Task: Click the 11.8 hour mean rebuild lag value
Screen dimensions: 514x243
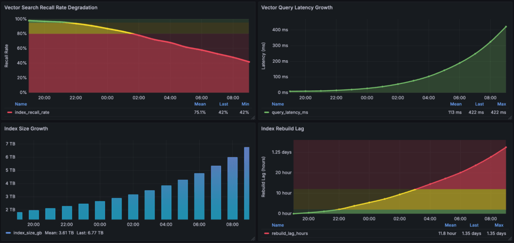Action: [448, 233]
